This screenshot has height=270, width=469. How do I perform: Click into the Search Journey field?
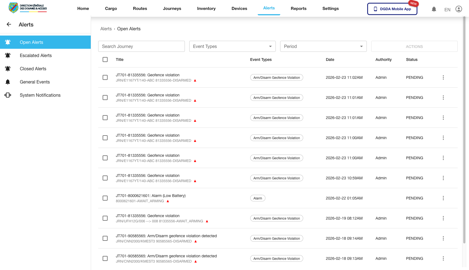141,46
